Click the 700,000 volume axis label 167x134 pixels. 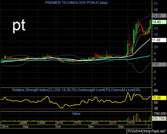pyautogui.click(x=160, y=114)
